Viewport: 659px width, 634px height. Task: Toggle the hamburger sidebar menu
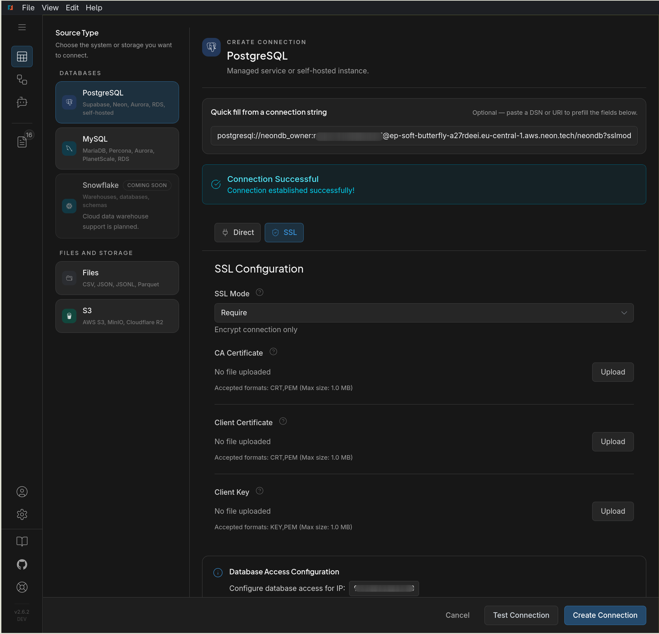click(22, 27)
